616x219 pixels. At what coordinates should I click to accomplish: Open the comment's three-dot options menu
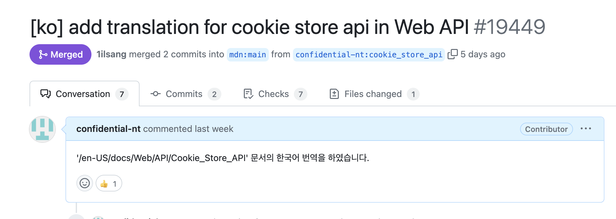point(586,129)
